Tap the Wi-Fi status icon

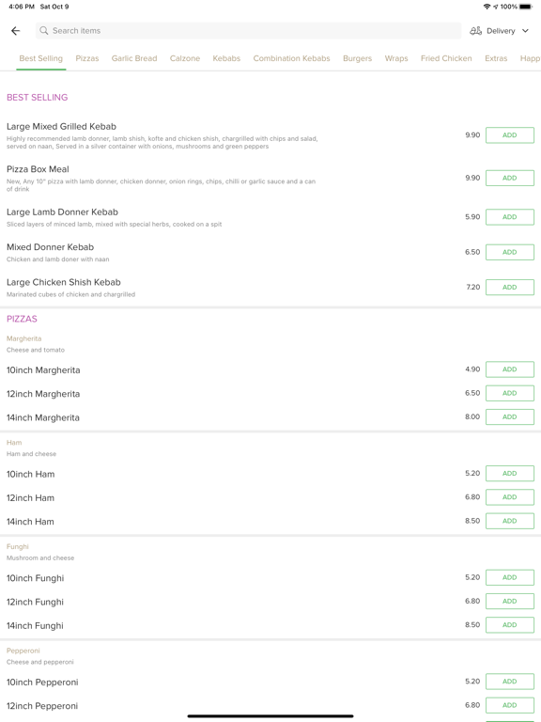click(x=487, y=7)
